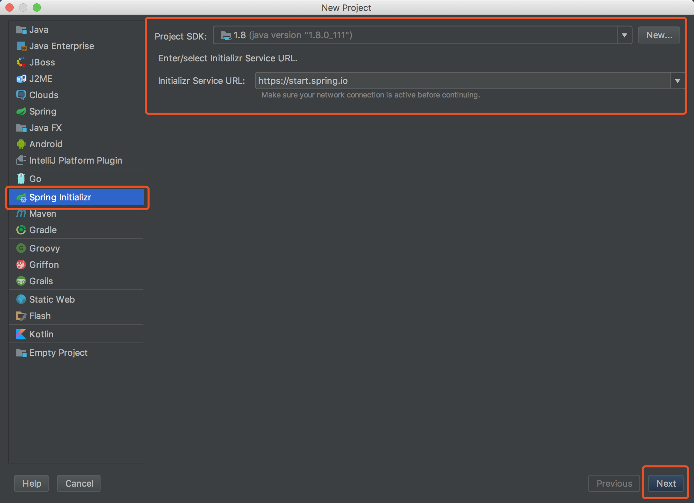Select the JBoss colorful icon
This screenshot has height=503, width=694.
[21, 62]
